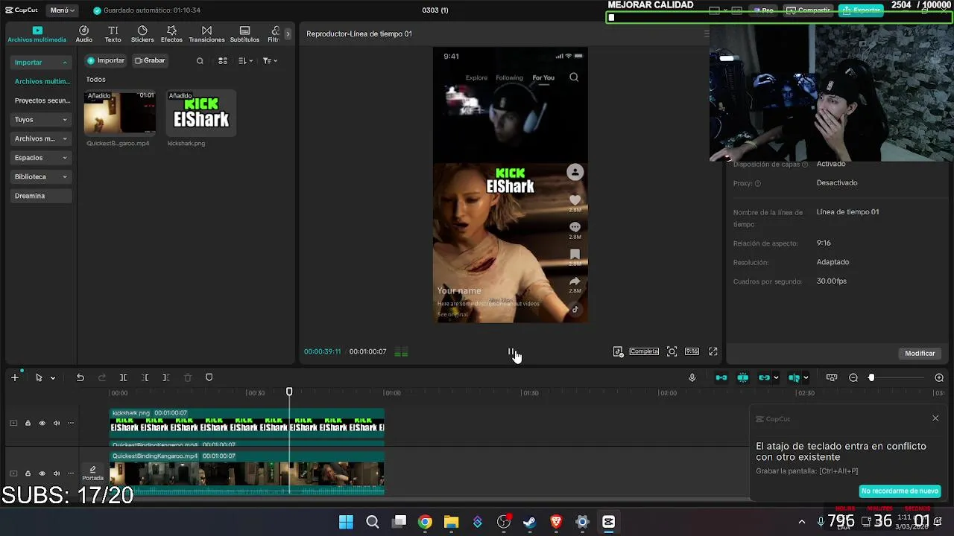Expand the Espacios sidebar section
This screenshot has height=536, width=954.
pyautogui.click(x=41, y=158)
